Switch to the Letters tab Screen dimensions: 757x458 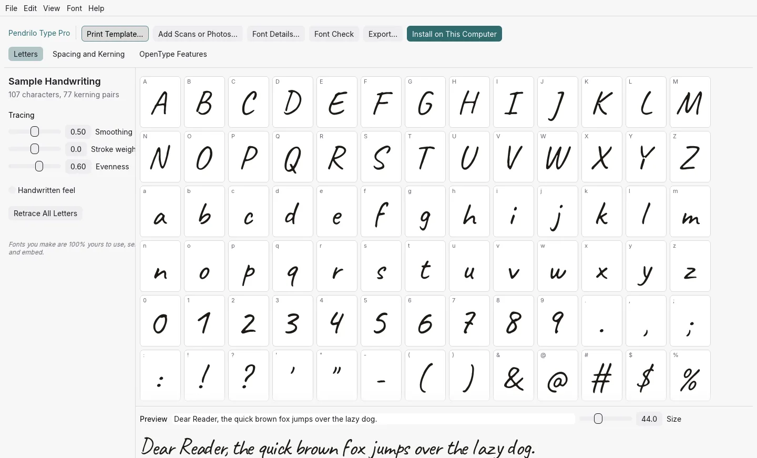tap(26, 54)
